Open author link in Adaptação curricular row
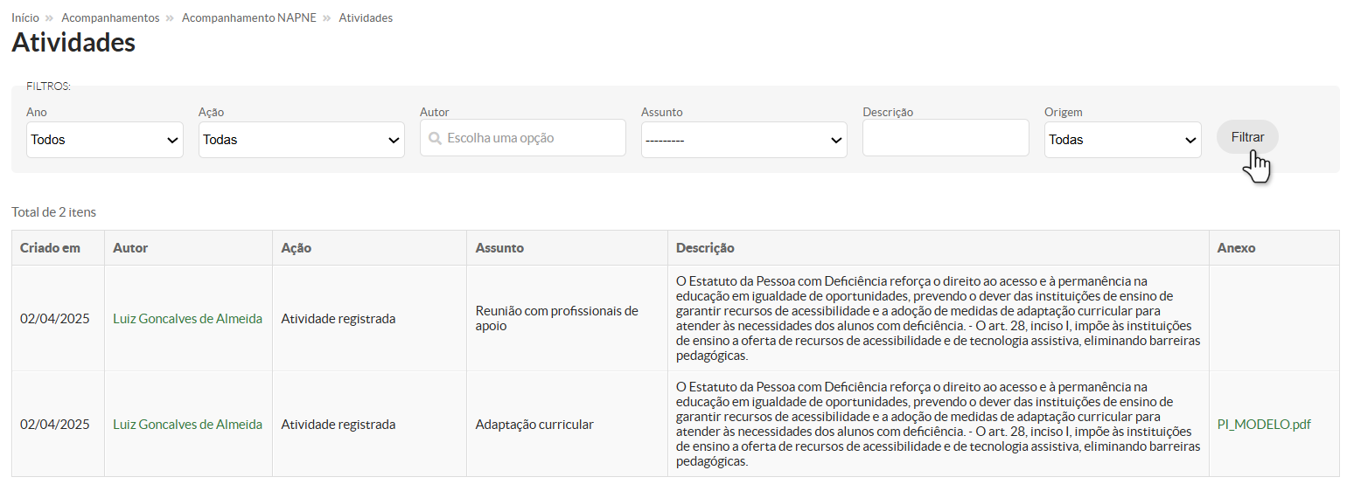The height and width of the screenshot is (491, 1347). coord(187,425)
